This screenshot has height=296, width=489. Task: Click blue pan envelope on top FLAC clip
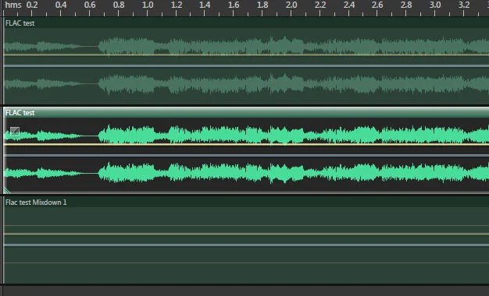click(246, 66)
